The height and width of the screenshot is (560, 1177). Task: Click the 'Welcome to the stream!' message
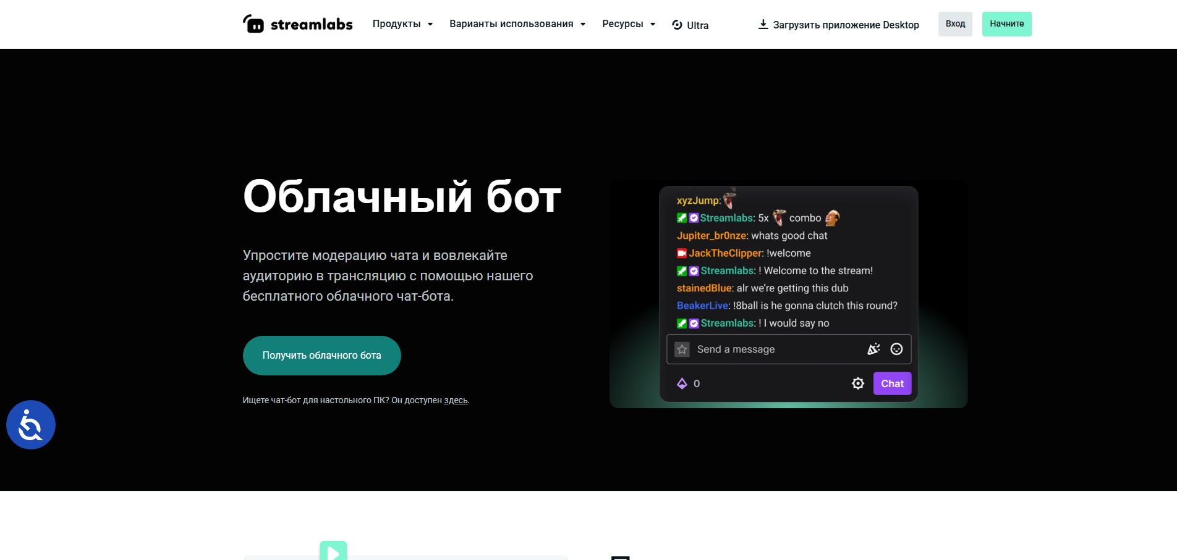click(818, 270)
